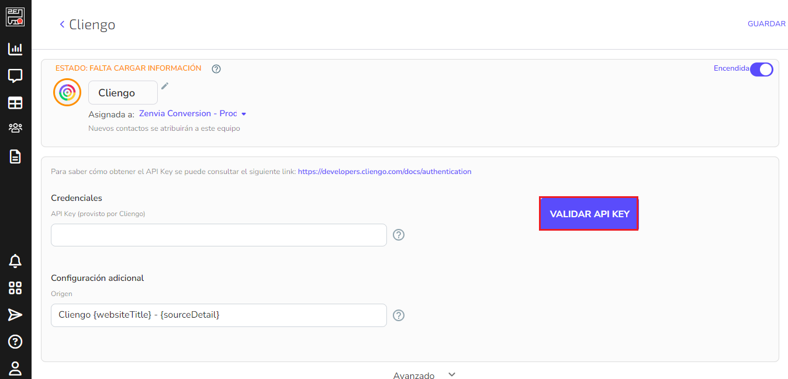Open the bar chart reports icon
Viewport: 788px width, 379px height.
[15, 49]
